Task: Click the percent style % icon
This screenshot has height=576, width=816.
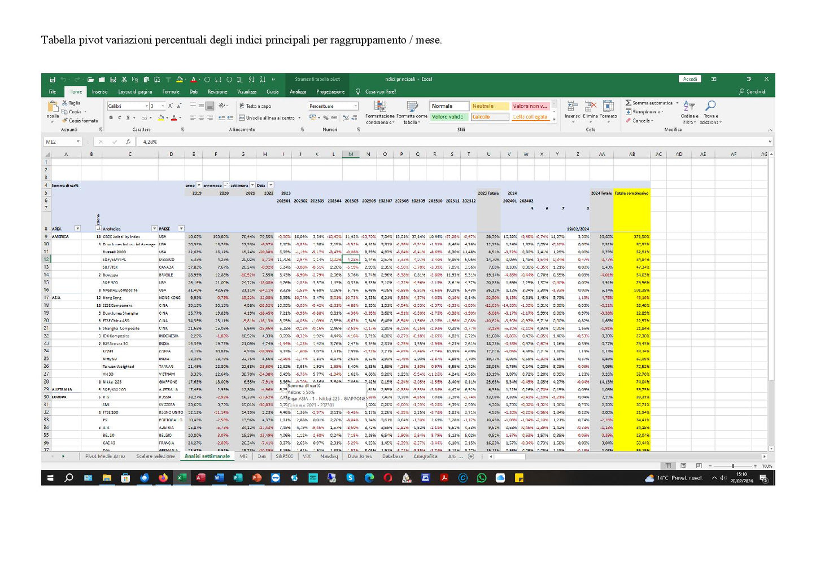Action: (326, 117)
